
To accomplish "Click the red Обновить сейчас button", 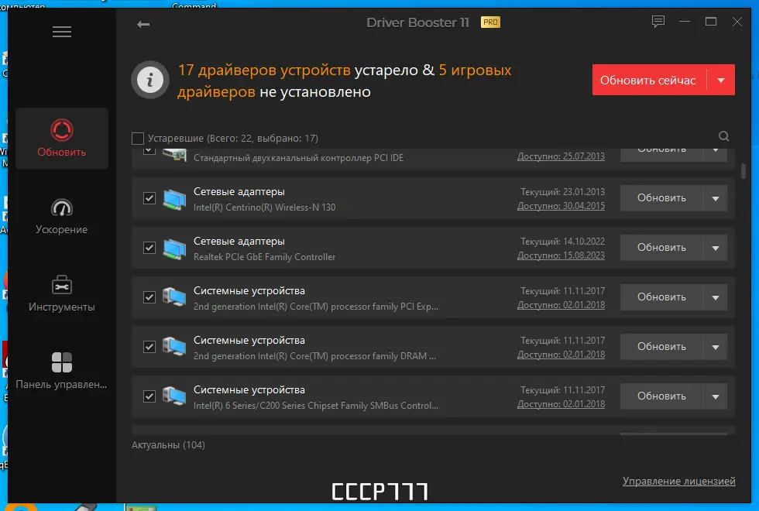I will [x=649, y=80].
